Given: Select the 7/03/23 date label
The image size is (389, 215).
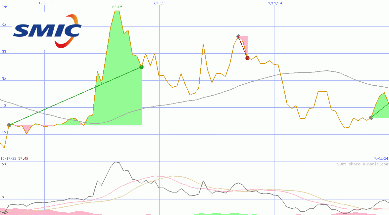Looking at the screenshot, I should click(x=160, y=3).
